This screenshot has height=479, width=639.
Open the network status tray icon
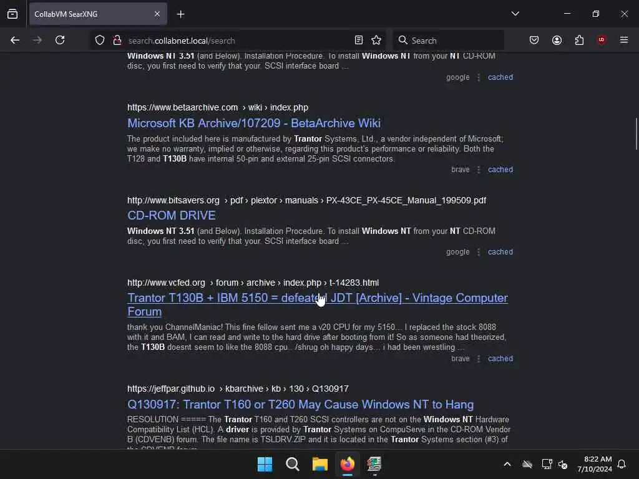click(547, 464)
